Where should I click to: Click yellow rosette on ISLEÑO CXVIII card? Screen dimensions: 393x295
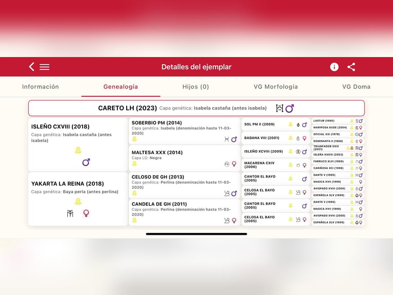tap(78, 150)
